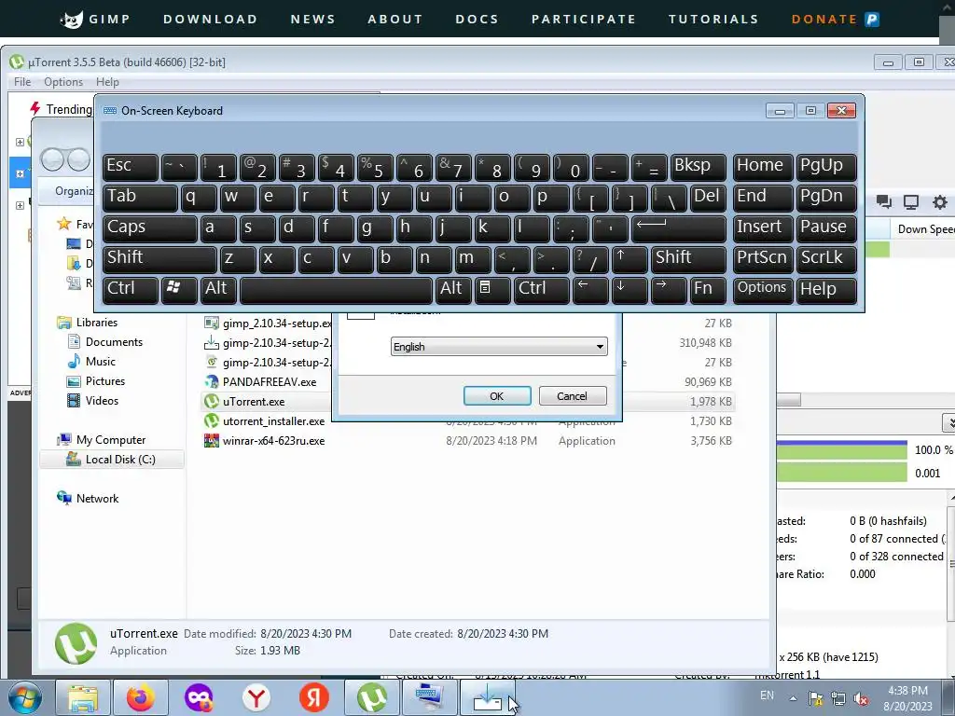Image resolution: width=955 pixels, height=716 pixels.
Task: Open the uTorrent Options menu
Action: click(63, 82)
